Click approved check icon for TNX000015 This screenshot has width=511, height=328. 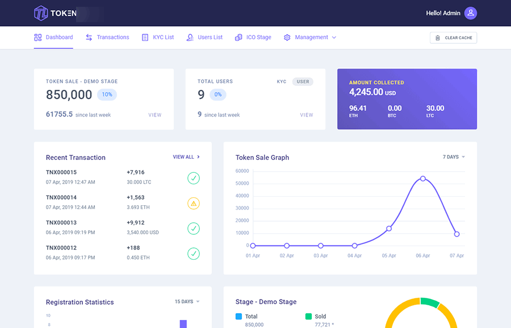pyautogui.click(x=194, y=178)
